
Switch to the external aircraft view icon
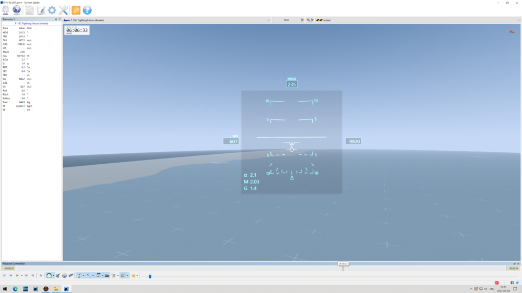(58, 275)
